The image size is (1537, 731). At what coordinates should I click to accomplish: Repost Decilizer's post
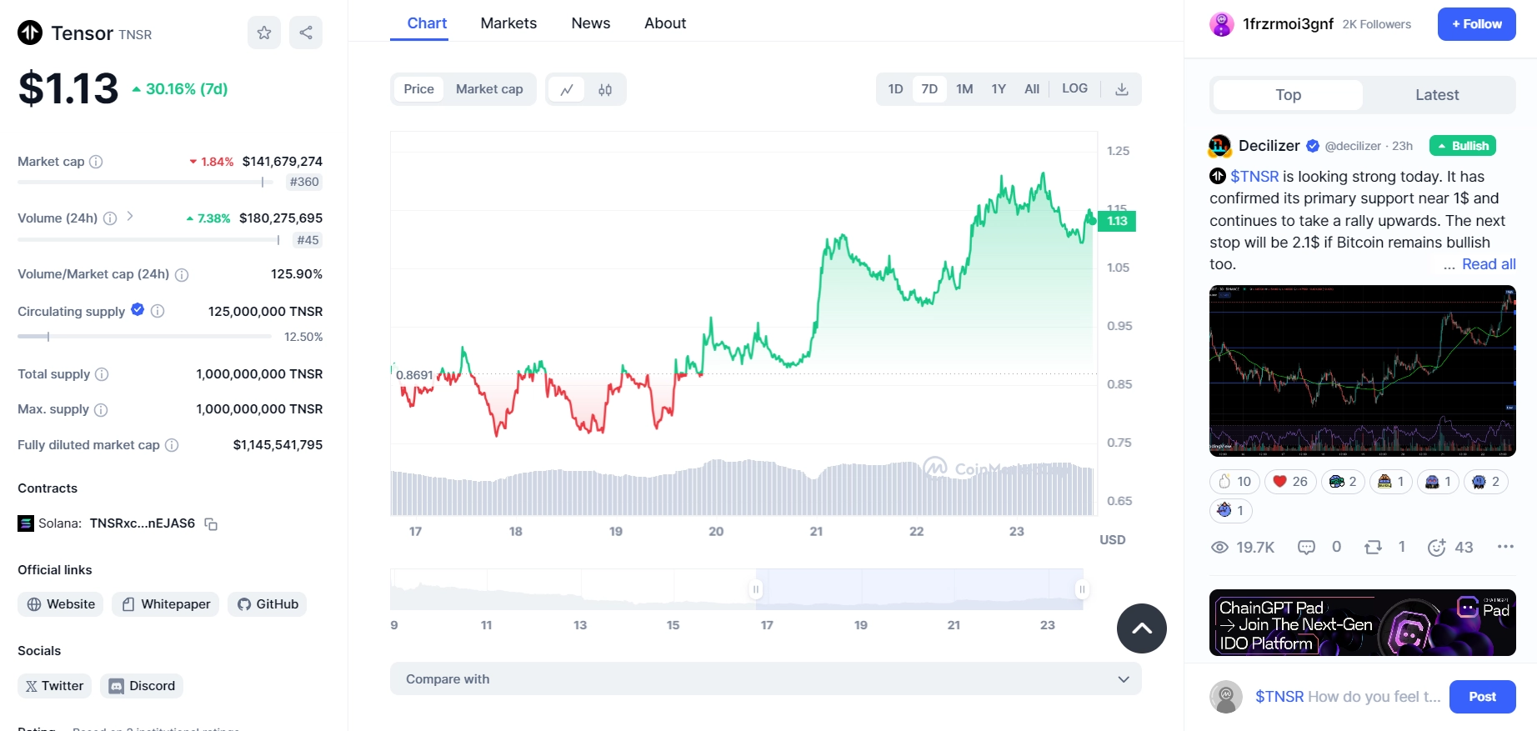point(1373,548)
